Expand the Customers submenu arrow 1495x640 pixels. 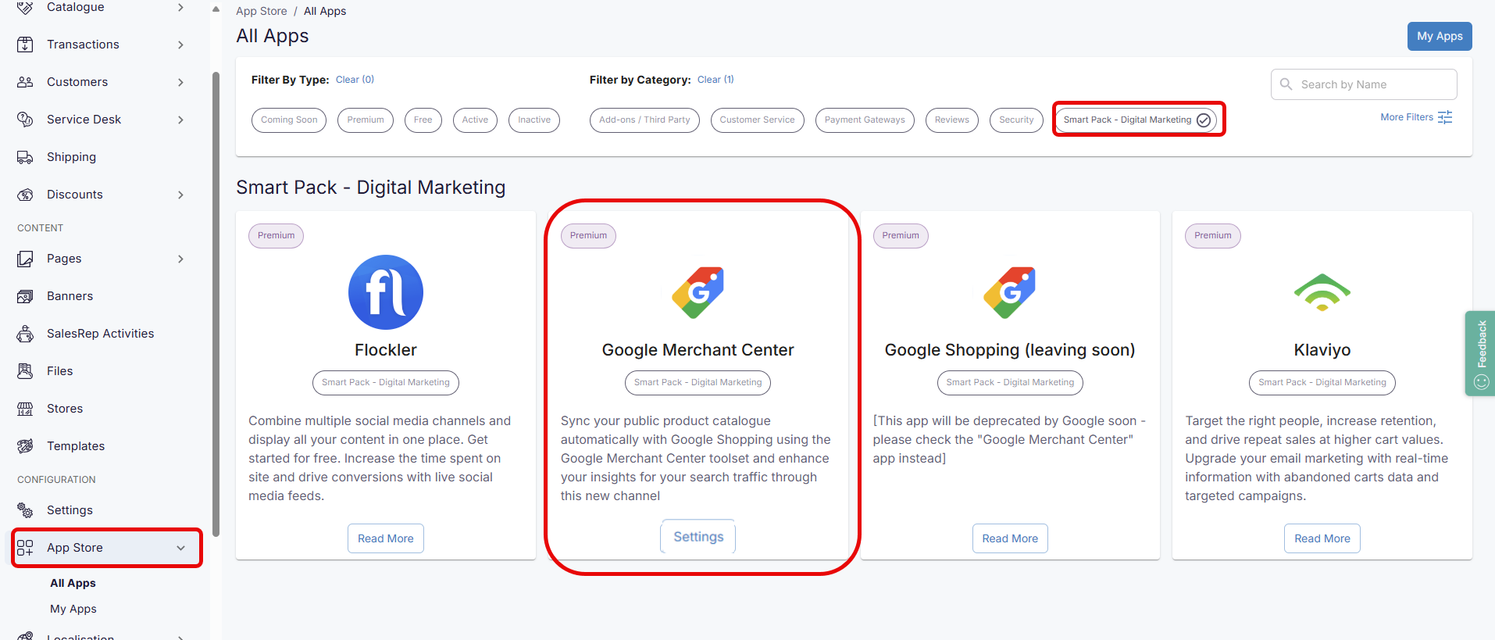[180, 82]
